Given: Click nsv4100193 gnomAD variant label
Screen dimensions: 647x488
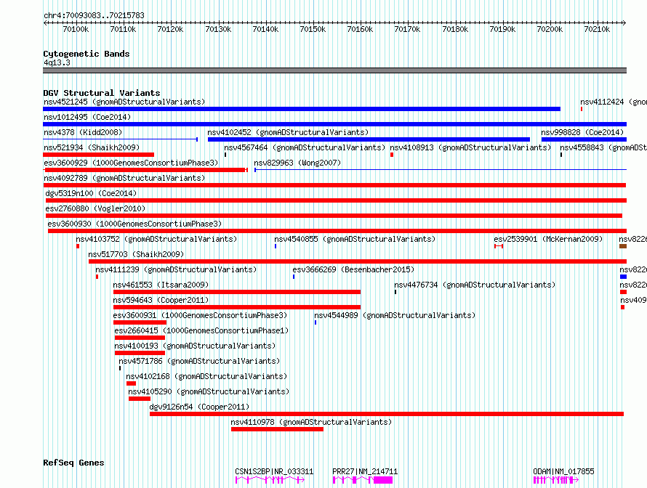Looking at the screenshot, I should (195, 346).
